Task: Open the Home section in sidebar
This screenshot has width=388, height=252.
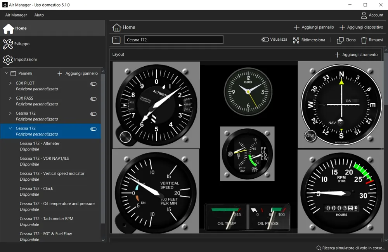Action: tap(53, 28)
